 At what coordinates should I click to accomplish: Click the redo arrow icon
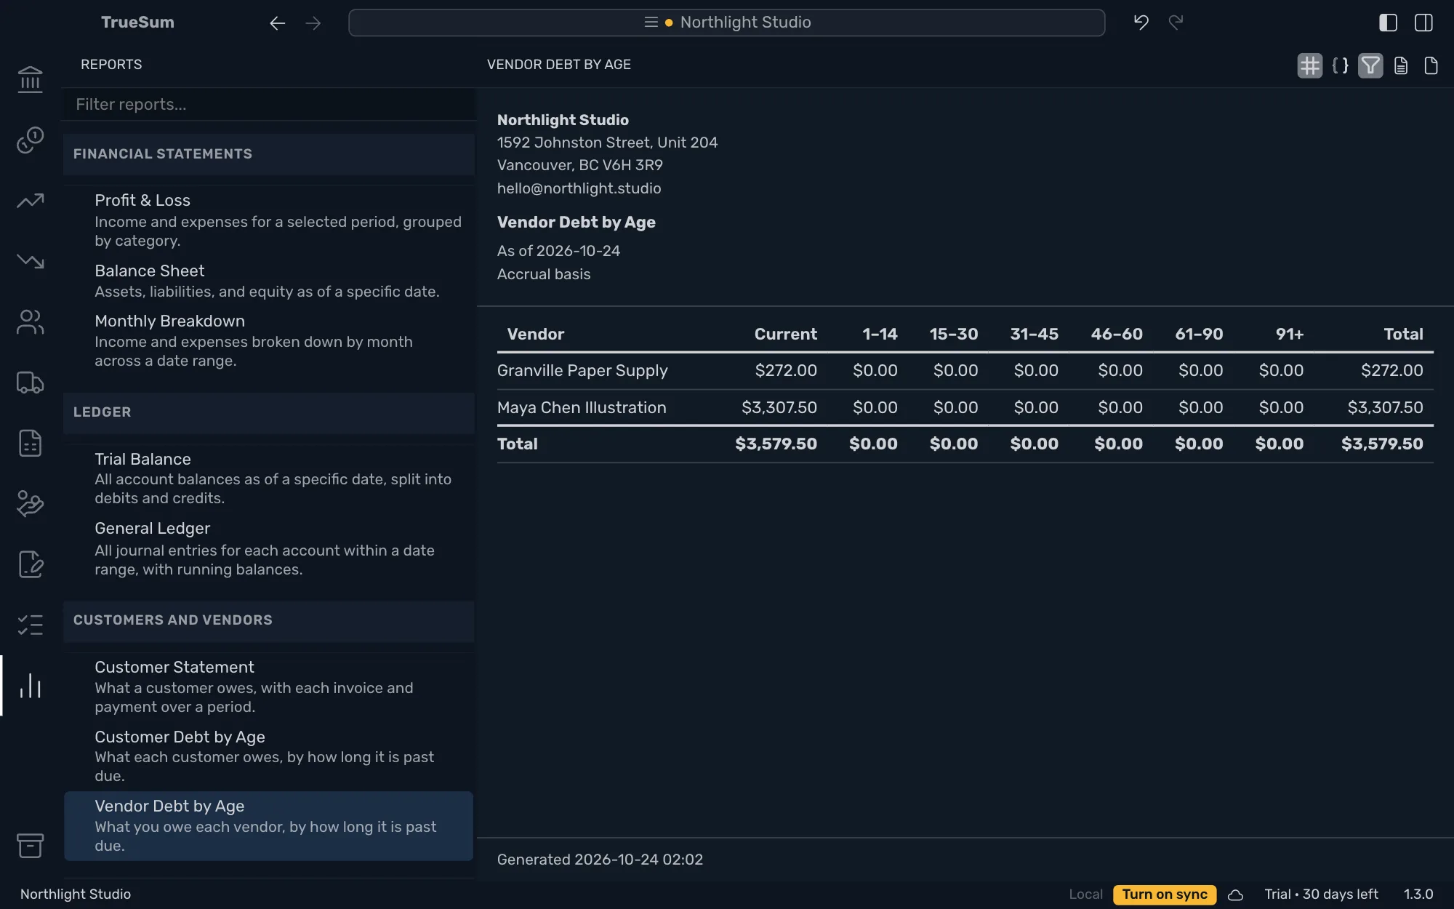point(1176,23)
